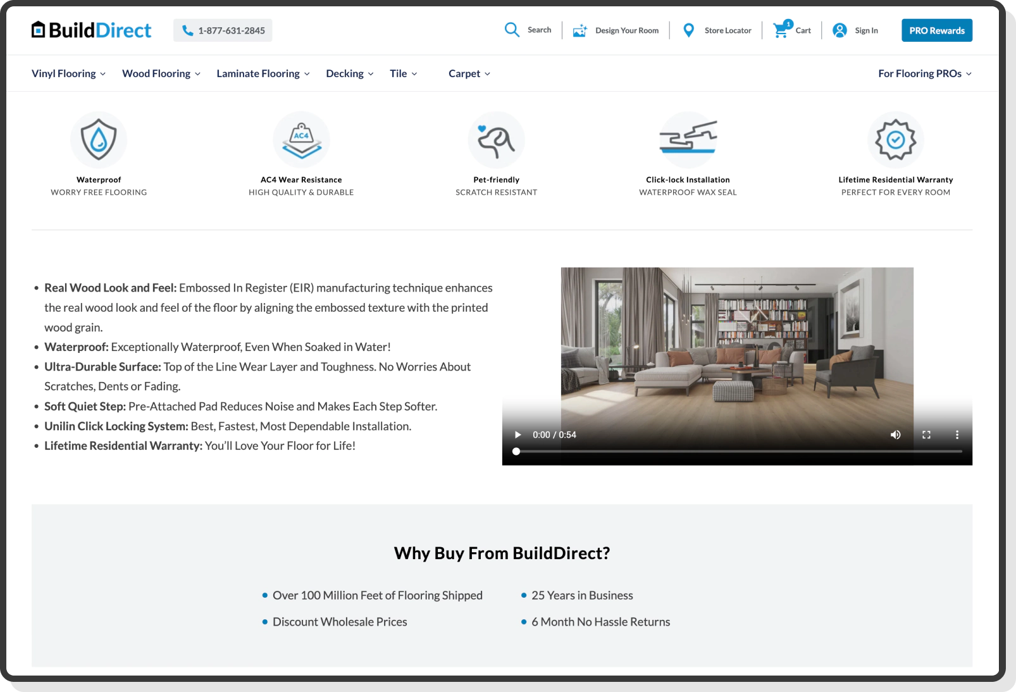Click the Pet-friendly dog icon
The width and height of the screenshot is (1016, 692).
pyautogui.click(x=497, y=140)
